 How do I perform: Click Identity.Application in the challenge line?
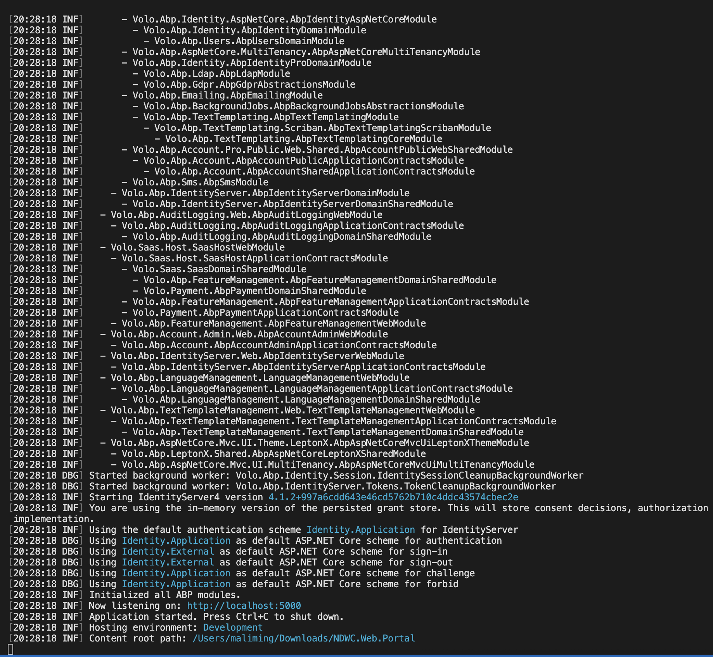(x=176, y=573)
